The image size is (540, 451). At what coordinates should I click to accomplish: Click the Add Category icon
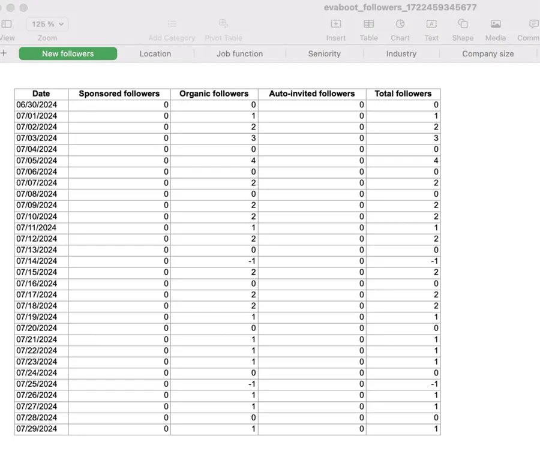tap(172, 25)
